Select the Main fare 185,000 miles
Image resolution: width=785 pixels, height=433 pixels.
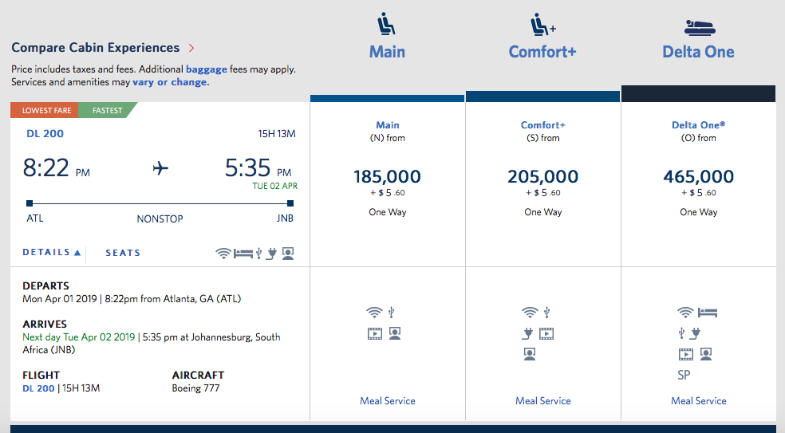387,177
